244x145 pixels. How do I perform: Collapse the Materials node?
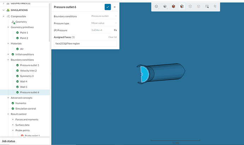(x=8, y=43)
